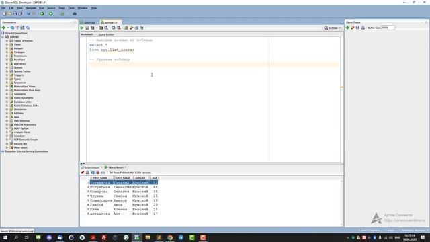Expand the Other Users tree node

click(7, 147)
